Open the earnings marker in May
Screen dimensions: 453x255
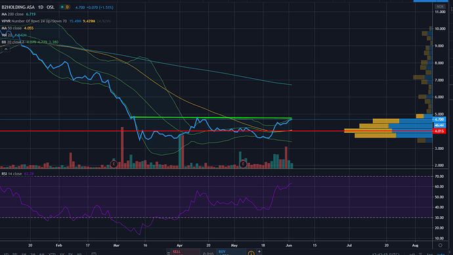(x=243, y=164)
